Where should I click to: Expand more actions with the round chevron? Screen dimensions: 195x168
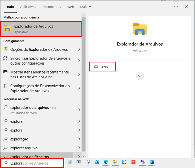point(140,76)
